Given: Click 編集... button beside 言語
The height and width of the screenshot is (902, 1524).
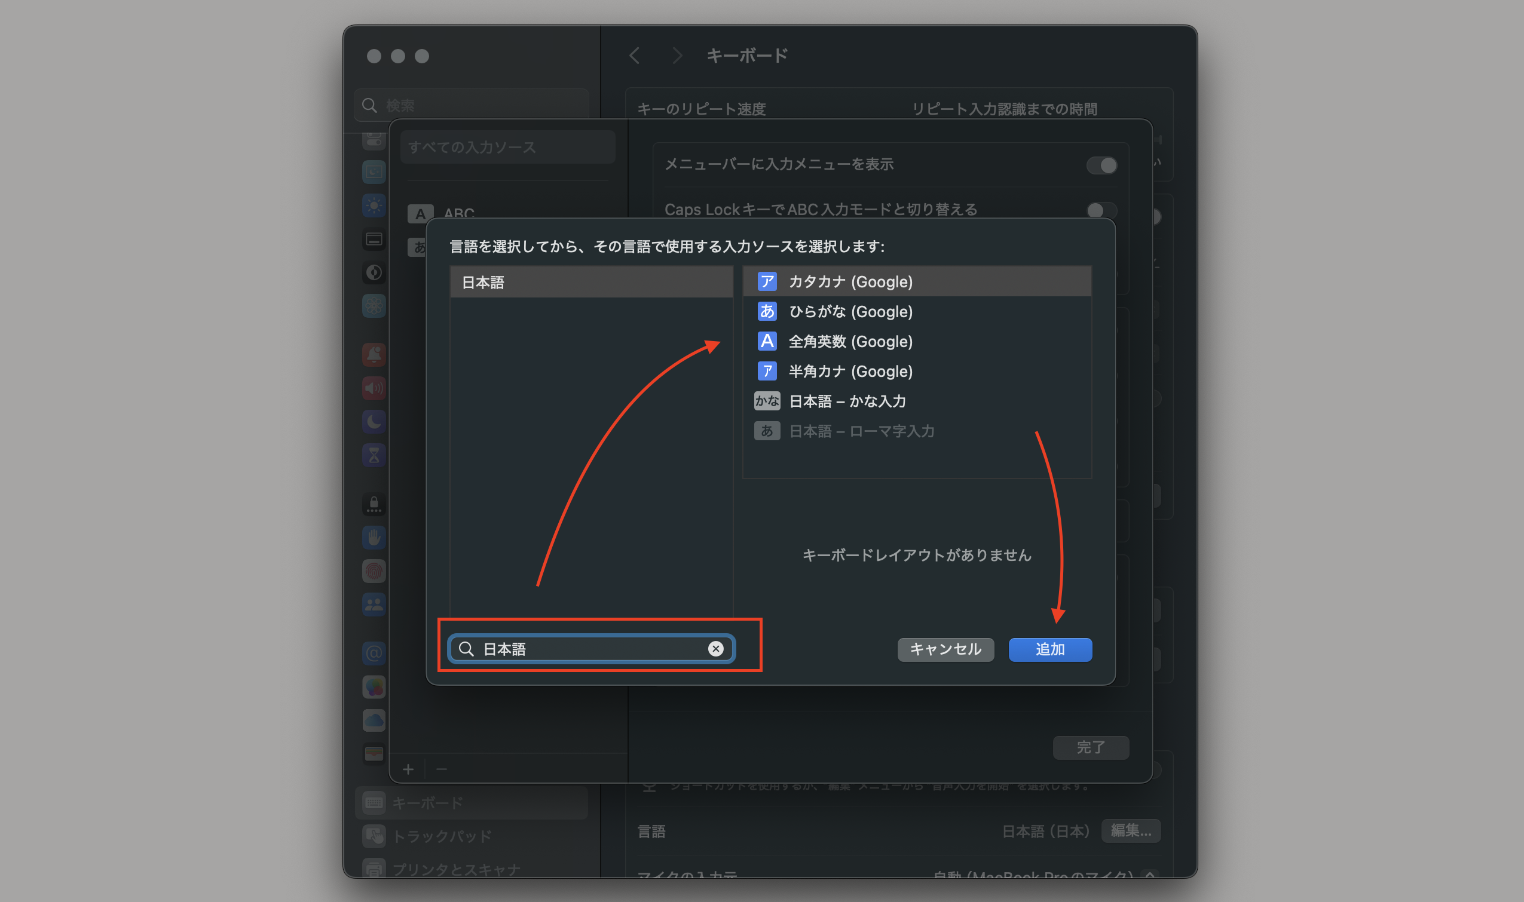Looking at the screenshot, I should (1131, 830).
